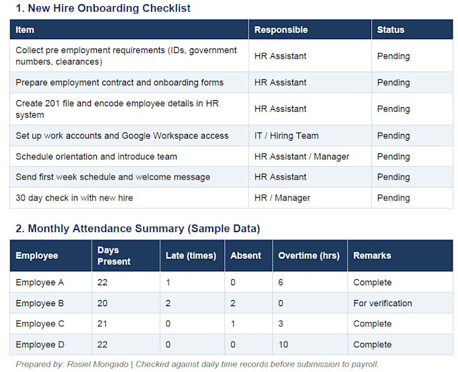The image size is (458, 372).
Task: Select 'Collect pre employment requirements' item cell
Action: pos(129,56)
